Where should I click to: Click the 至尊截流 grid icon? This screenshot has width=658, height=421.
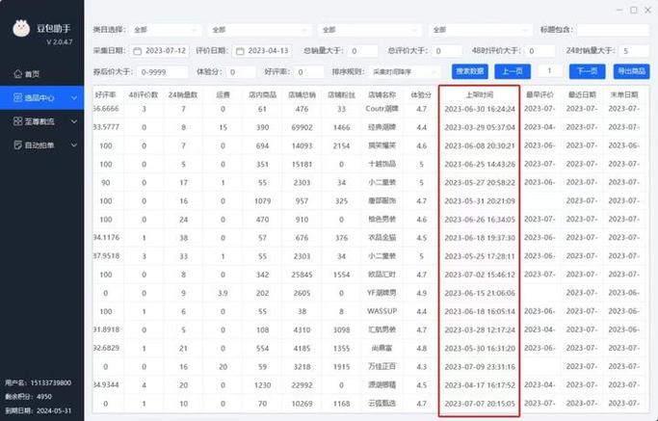tap(17, 121)
